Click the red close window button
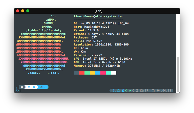194x113 pixels. coord(18,11)
